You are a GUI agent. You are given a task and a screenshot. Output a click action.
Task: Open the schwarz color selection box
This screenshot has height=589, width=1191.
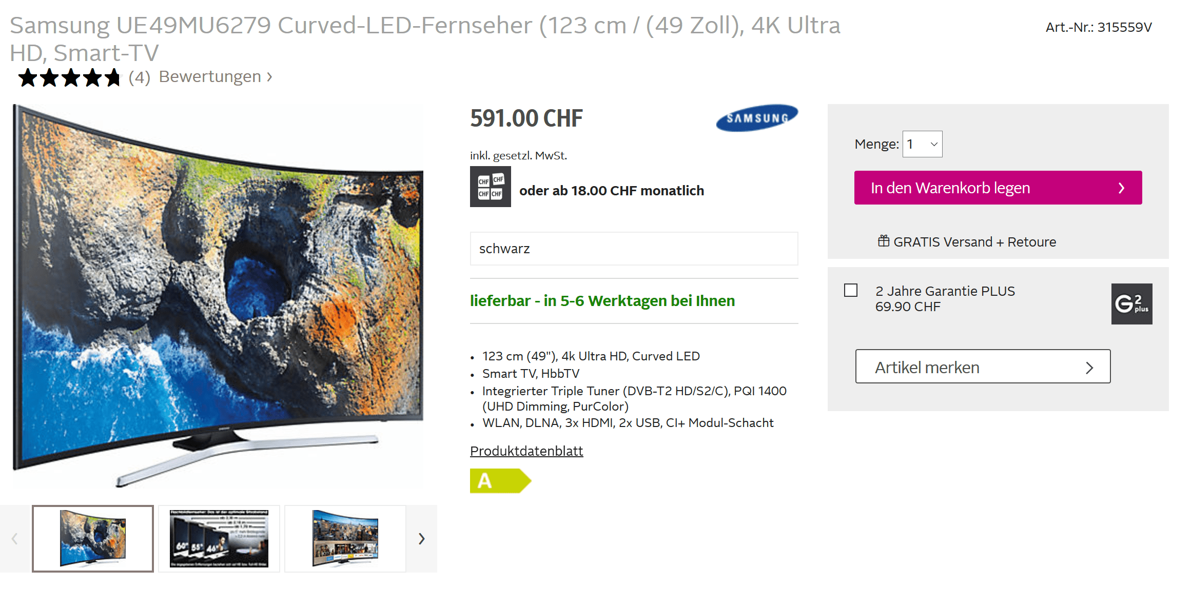click(634, 249)
